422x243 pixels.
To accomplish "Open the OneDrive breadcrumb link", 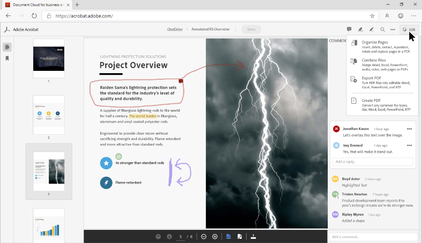I will click(x=174, y=30).
